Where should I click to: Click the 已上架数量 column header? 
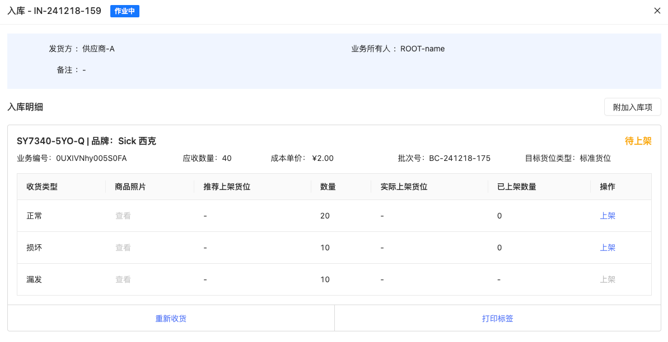tap(516, 187)
